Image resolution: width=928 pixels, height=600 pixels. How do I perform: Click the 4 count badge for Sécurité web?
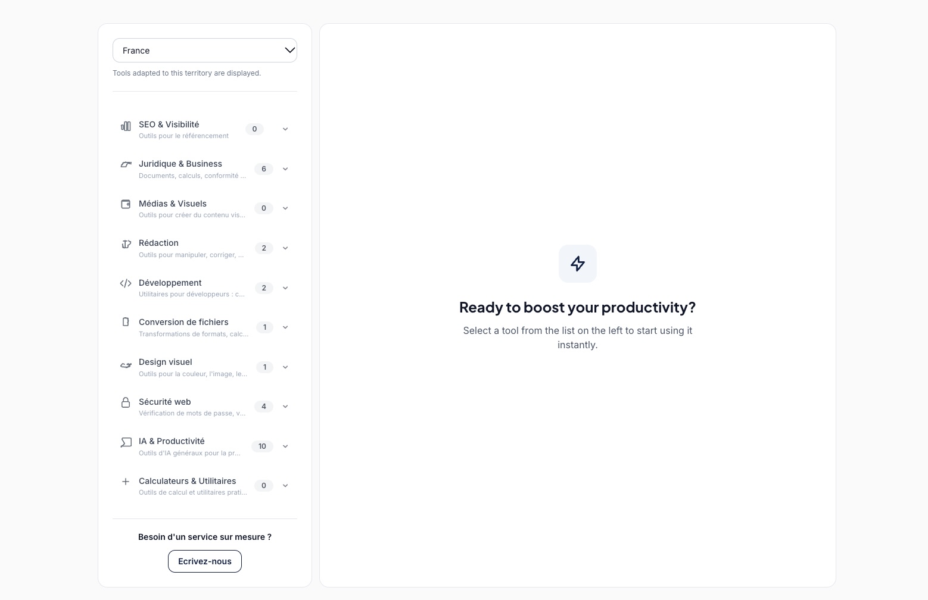click(x=264, y=407)
